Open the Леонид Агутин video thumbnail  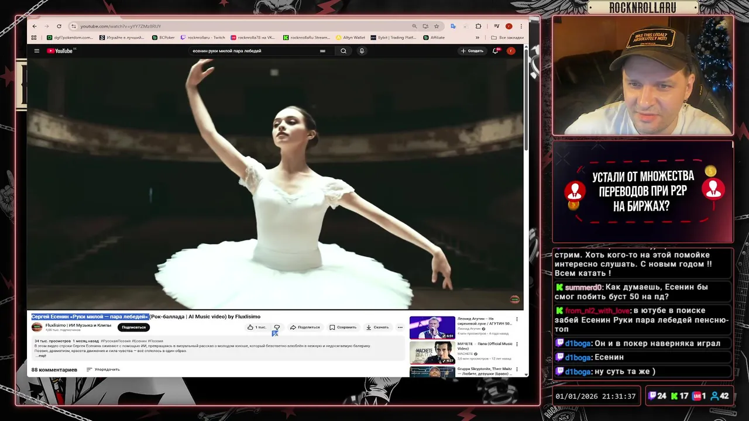pos(432,327)
